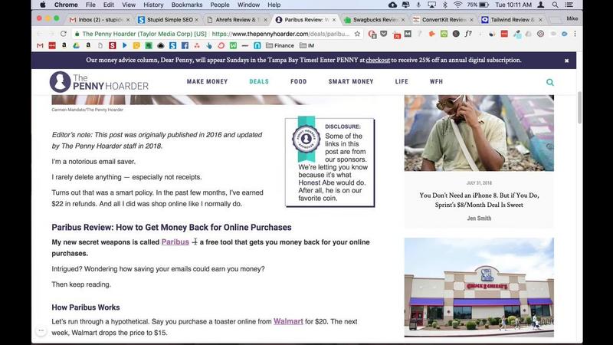Click the Wi-Fi status icon
This screenshot has width=613, height=345.
[457, 5]
